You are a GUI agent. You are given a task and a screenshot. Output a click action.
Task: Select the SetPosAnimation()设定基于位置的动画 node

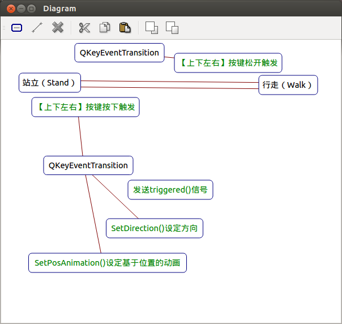click(108, 263)
